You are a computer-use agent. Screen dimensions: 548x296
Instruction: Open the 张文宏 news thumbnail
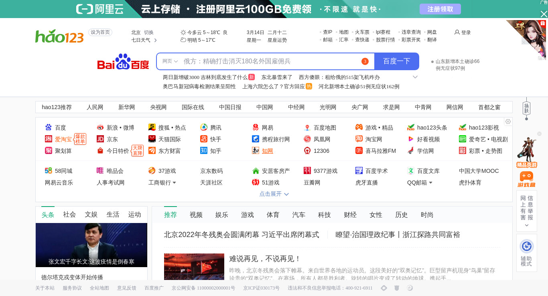click(x=91, y=245)
